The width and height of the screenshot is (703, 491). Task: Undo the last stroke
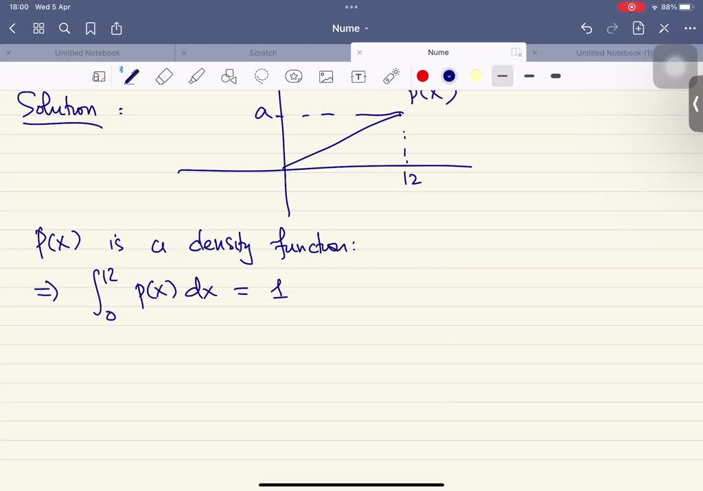[586, 28]
